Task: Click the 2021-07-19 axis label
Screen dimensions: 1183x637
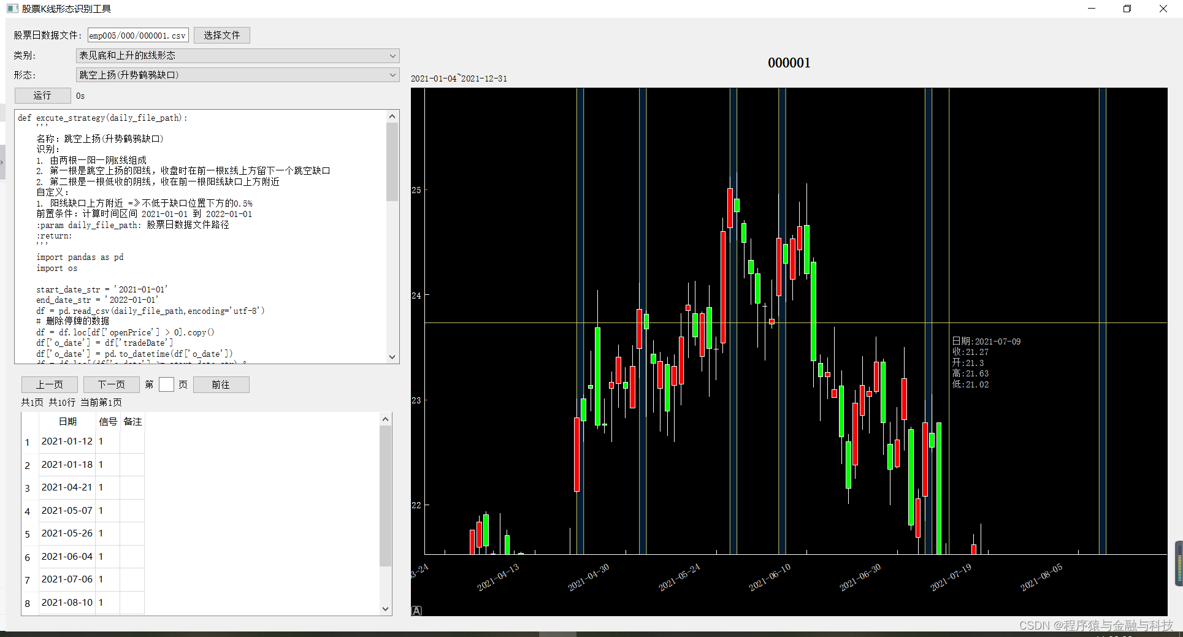Action: click(951, 577)
